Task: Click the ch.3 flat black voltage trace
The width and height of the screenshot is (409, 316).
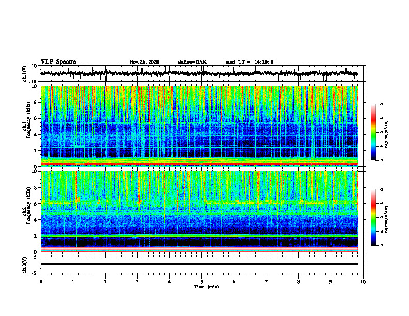Action: [x=199, y=264]
